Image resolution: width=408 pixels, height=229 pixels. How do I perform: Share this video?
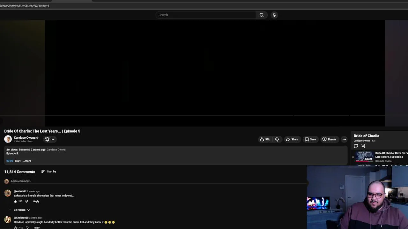click(292, 139)
